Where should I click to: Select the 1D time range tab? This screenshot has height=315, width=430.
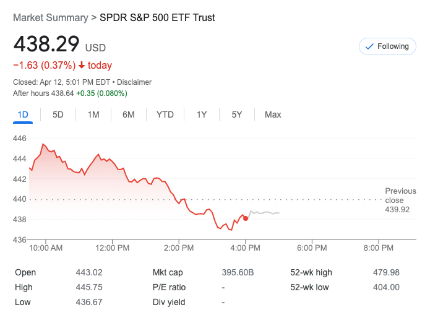pyautogui.click(x=23, y=114)
